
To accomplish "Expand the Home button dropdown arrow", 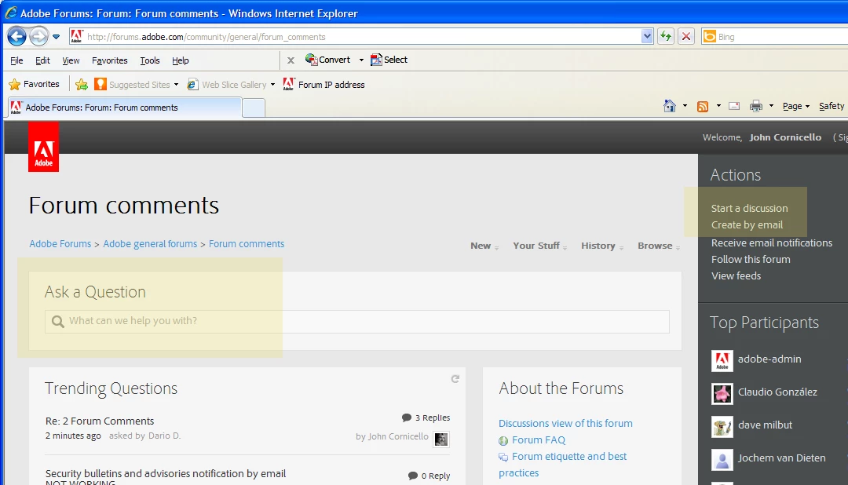I will [685, 106].
